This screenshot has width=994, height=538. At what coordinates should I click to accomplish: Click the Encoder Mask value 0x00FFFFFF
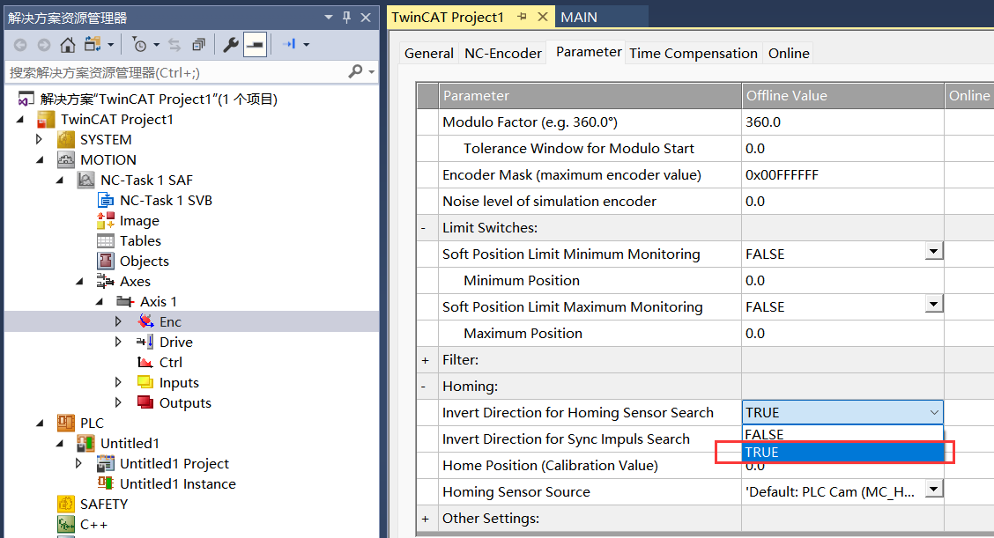point(783,175)
